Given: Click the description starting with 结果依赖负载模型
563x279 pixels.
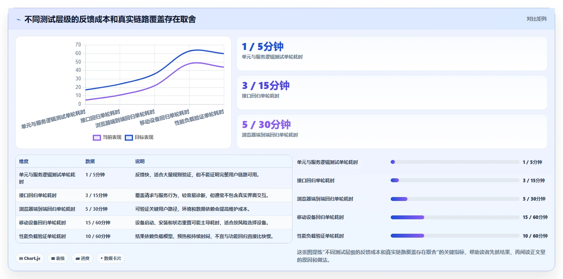Looking at the screenshot, I should click(204, 236).
